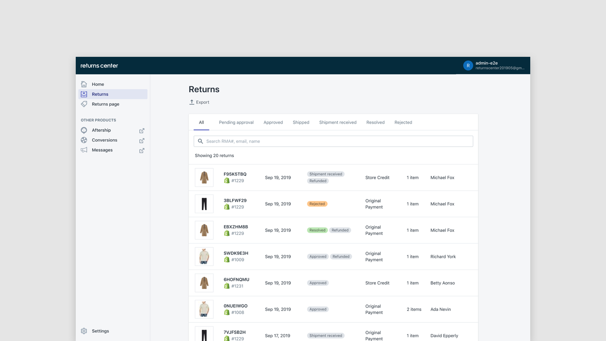Open return 0NUEIWGO
The image size is (606, 341).
coord(235,306)
